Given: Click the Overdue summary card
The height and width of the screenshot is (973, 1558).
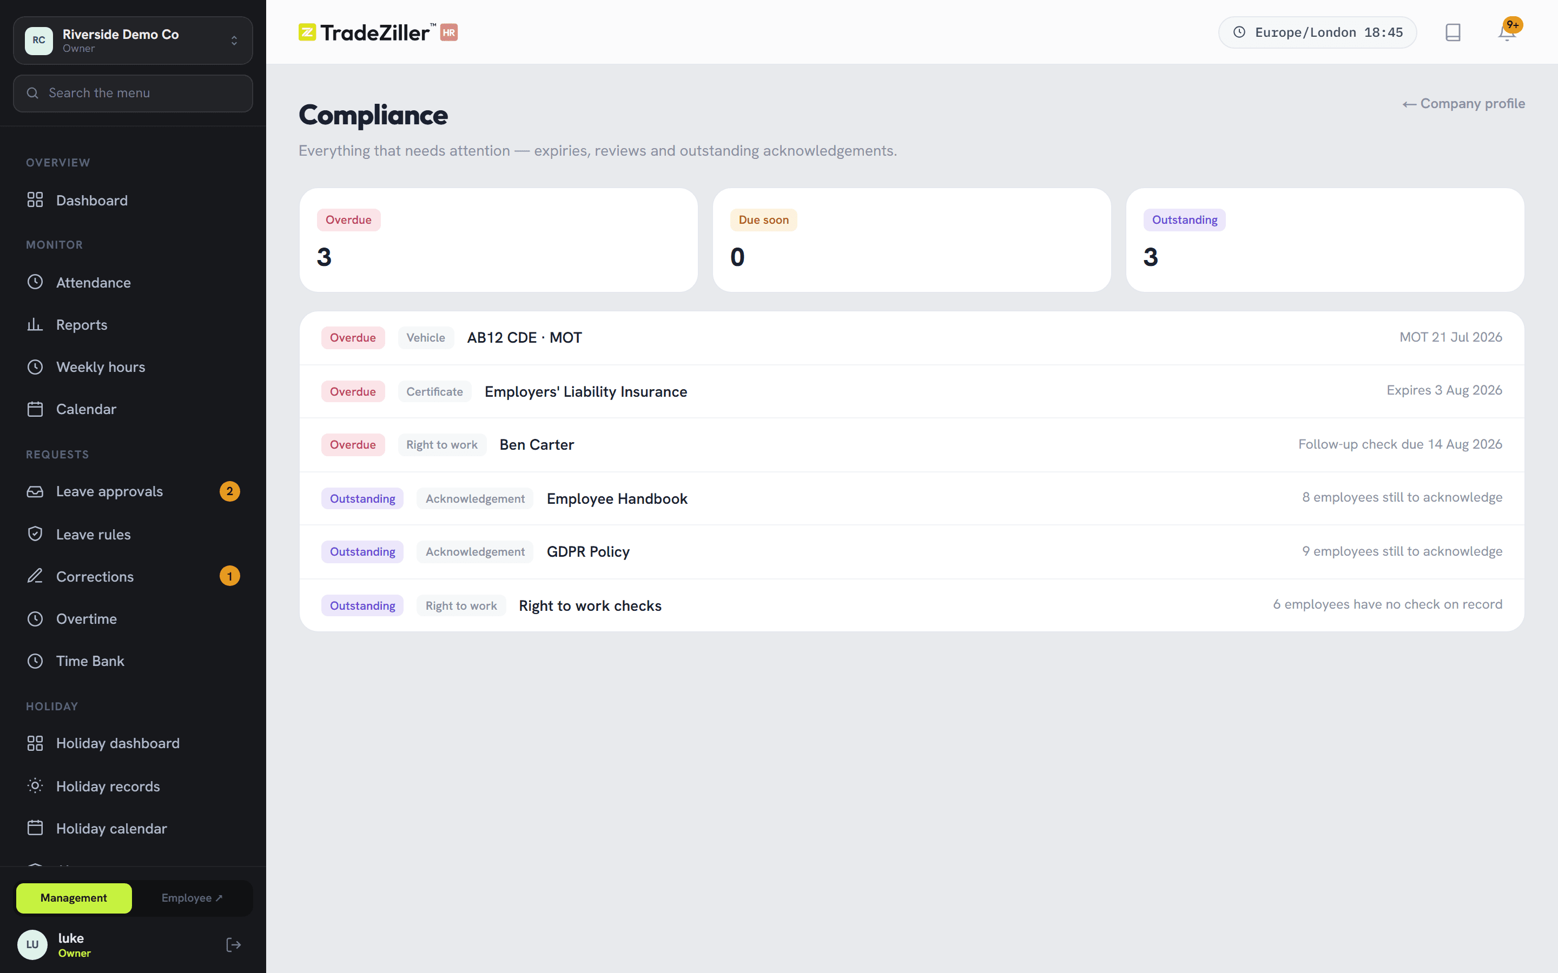Looking at the screenshot, I should [498, 240].
